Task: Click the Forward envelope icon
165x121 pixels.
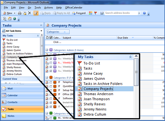Action: [74, 13]
